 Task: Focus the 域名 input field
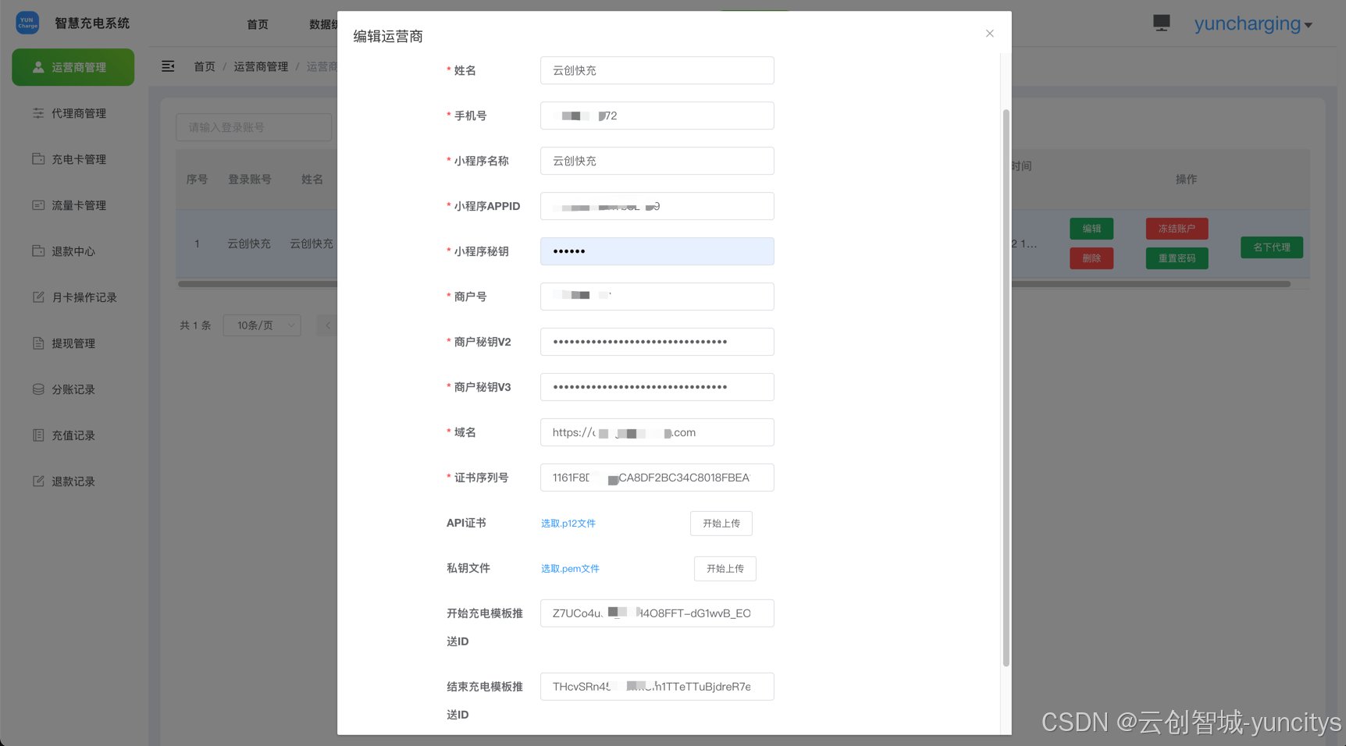(657, 432)
